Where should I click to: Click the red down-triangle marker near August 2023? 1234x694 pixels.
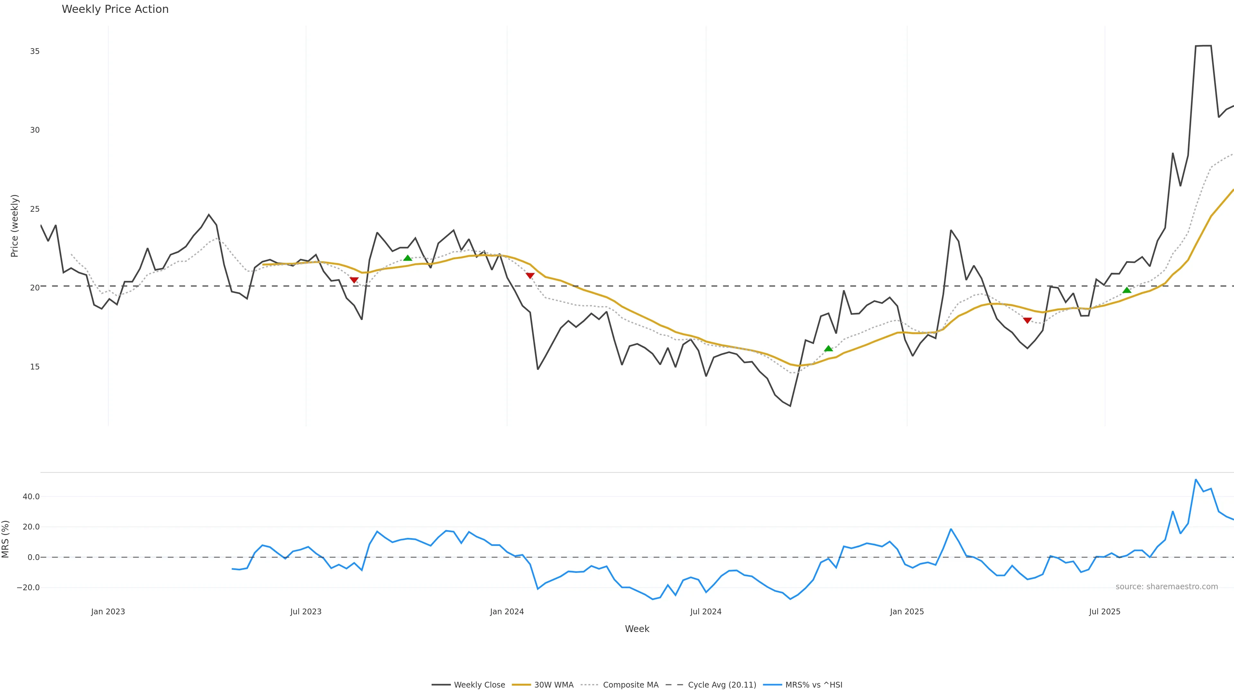click(354, 280)
